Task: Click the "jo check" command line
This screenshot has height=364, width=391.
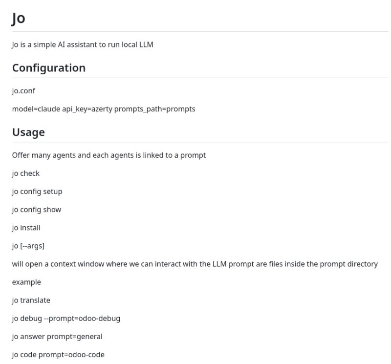Action: pos(26,173)
